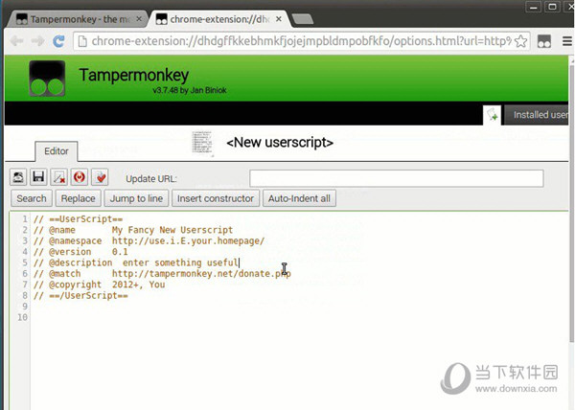The height and width of the screenshot is (410, 575).
Task: Run syntax check with checkmark icon
Action: [x=100, y=177]
